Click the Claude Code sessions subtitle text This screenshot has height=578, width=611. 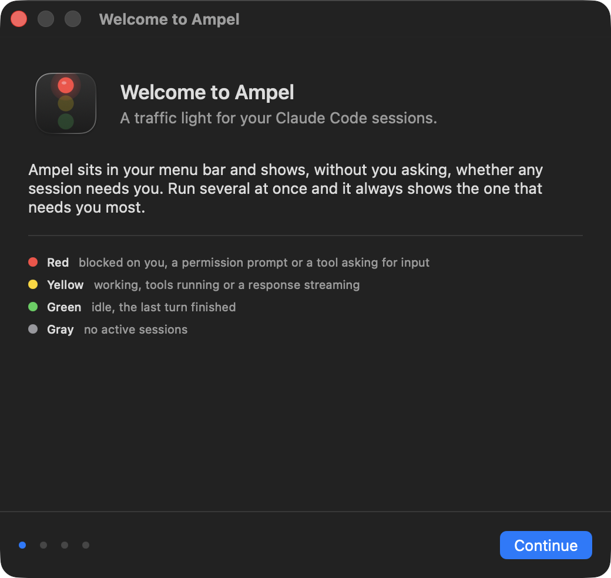point(278,118)
